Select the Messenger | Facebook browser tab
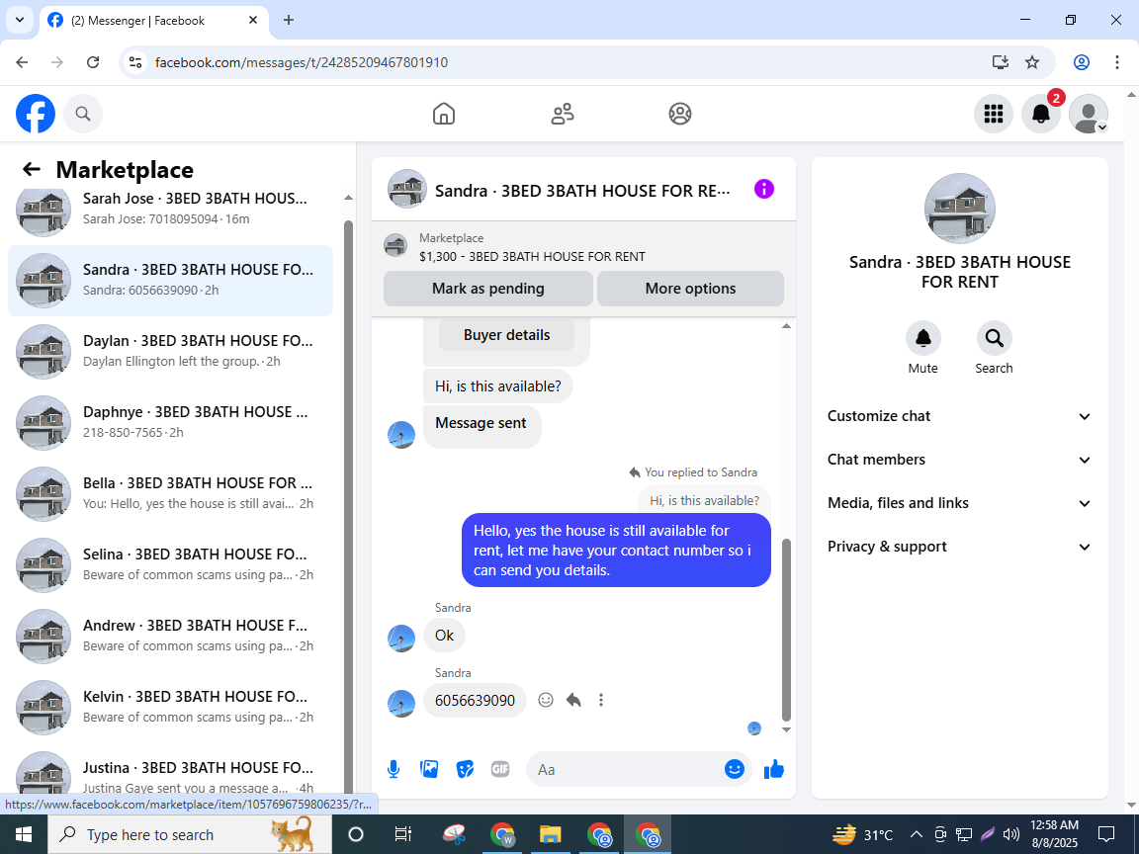The height and width of the screenshot is (854, 1139). [x=154, y=21]
